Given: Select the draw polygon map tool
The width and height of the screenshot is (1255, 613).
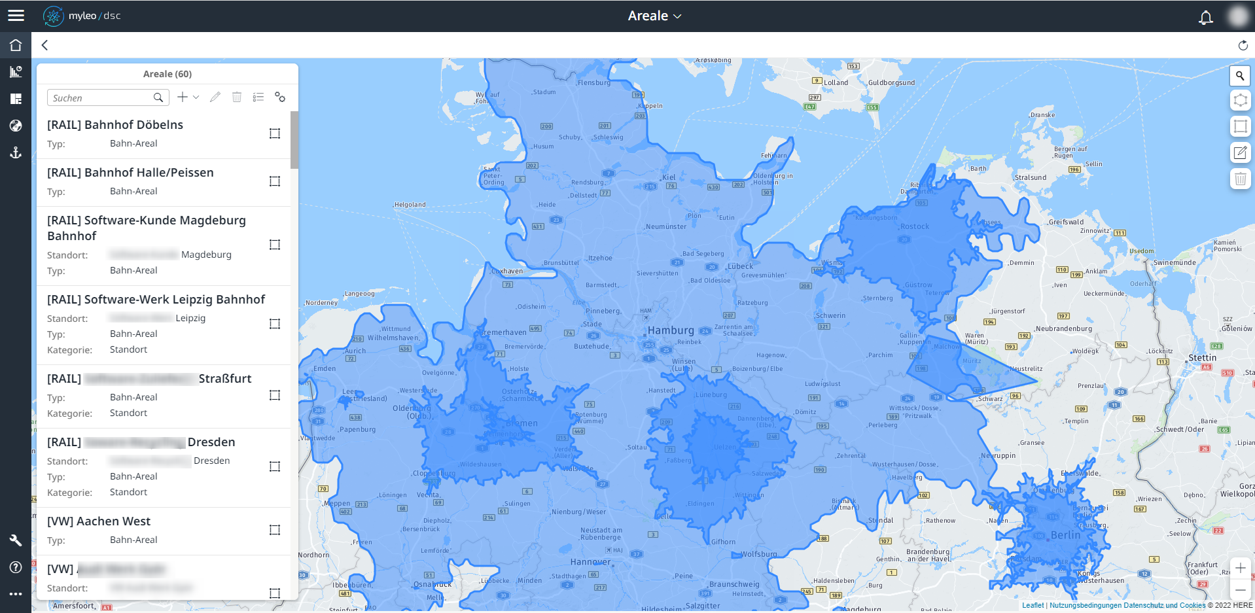Looking at the screenshot, I should [x=1240, y=100].
